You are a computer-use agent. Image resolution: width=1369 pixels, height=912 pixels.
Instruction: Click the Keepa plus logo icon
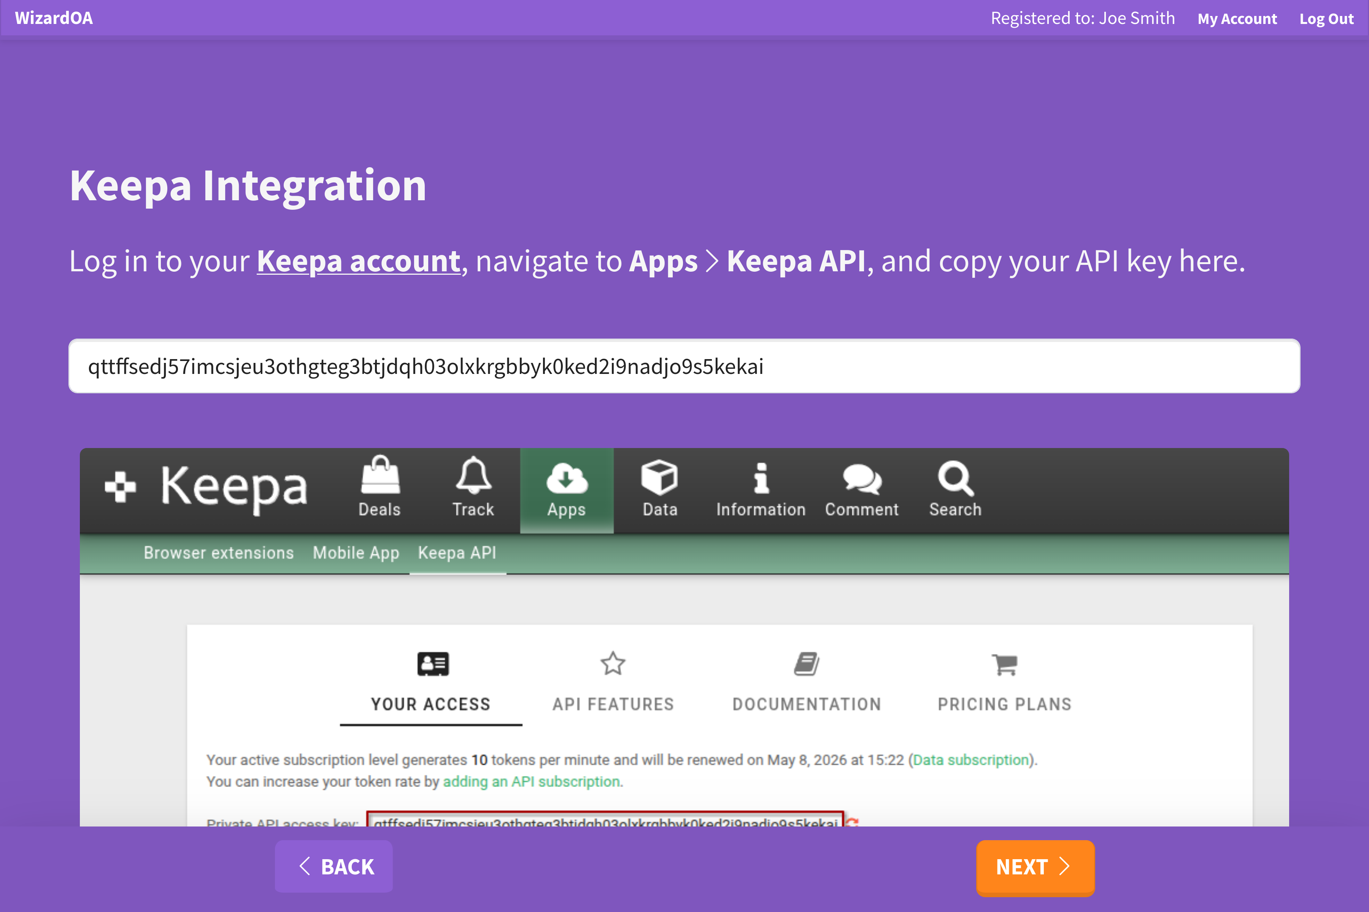(x=121, y=486)
